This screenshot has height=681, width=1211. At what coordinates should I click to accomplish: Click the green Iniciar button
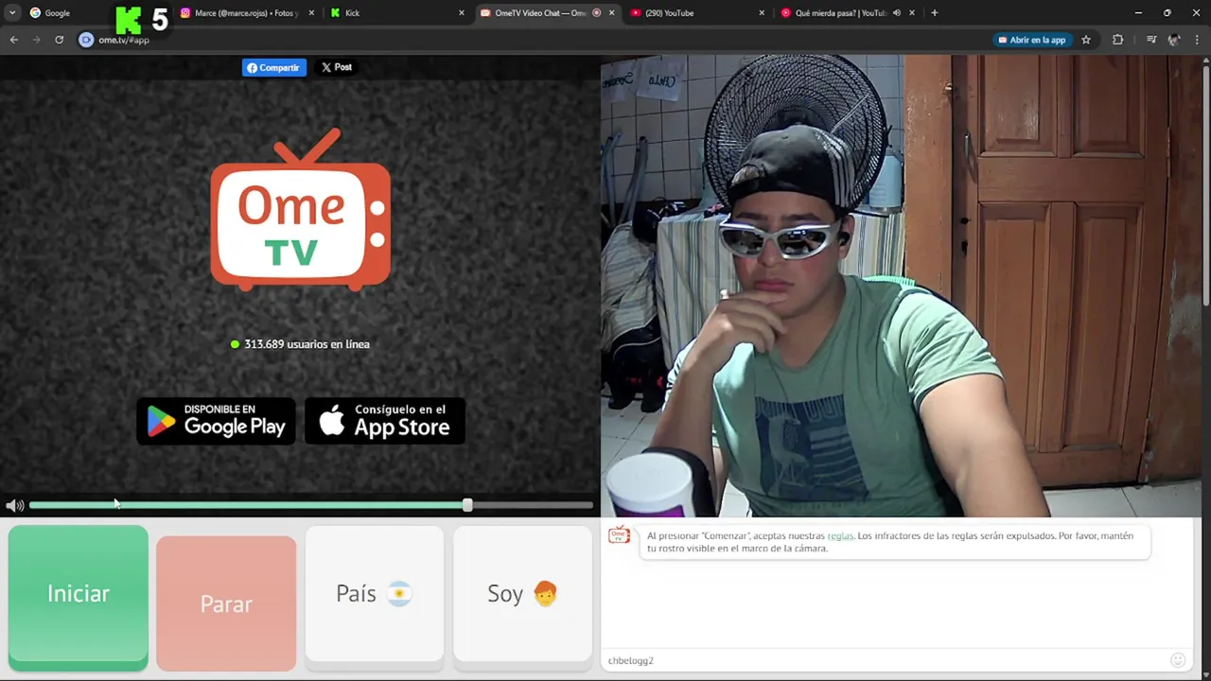tap(79, 598)
